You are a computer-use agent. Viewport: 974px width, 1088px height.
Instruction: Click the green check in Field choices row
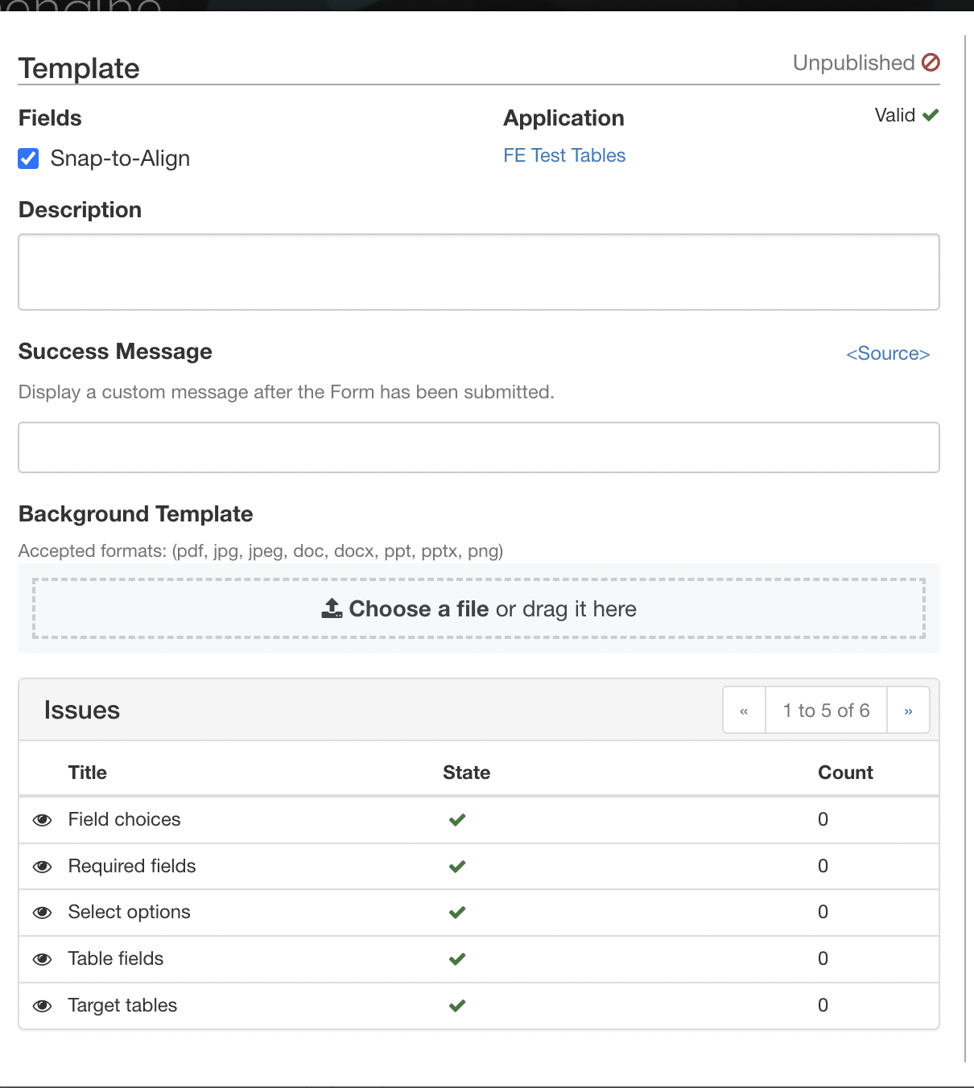click(x=457, y=820)
